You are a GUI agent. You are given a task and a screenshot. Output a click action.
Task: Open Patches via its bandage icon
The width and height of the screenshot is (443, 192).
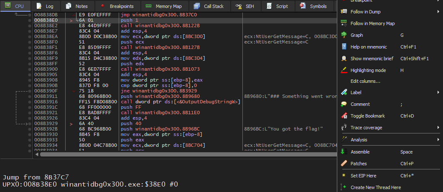344,164
